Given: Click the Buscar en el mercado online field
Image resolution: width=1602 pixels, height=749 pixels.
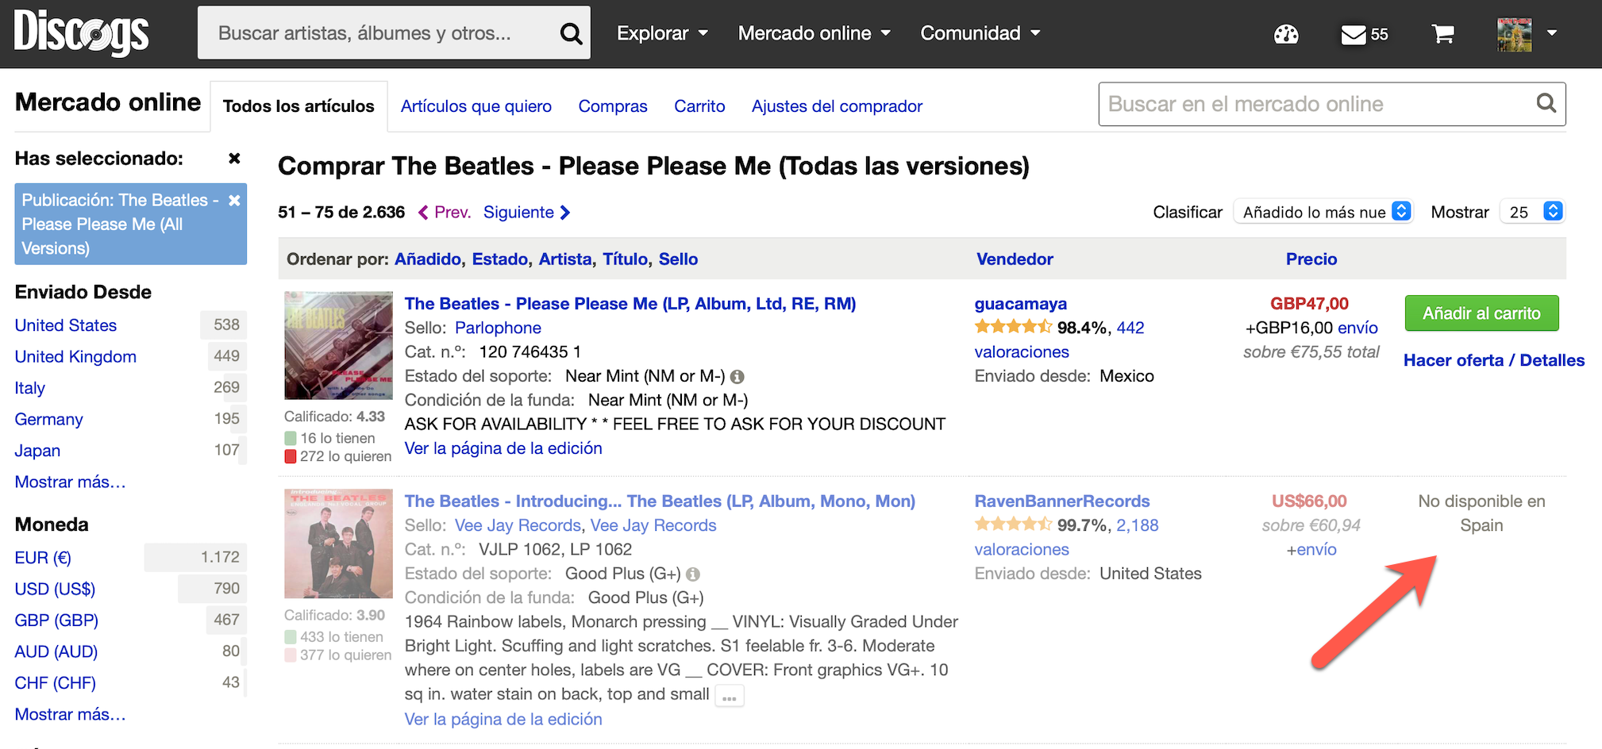Looking at the screenshot, I should pos(1318,104).
